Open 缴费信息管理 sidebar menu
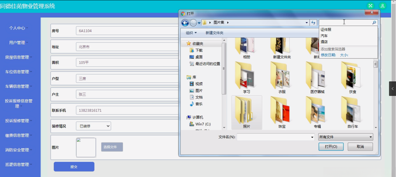This screenshot has height=177, width=396. tap(19, 135)
